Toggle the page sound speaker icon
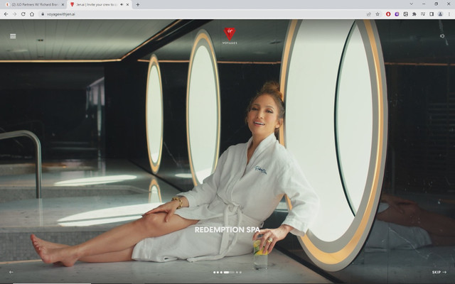Viewport: 455px width, 284px height. pyautogui.click(x=442, y=36)
